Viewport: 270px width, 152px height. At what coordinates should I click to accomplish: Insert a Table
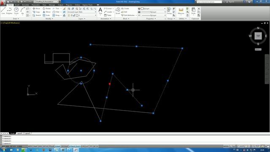click(108, 15)
